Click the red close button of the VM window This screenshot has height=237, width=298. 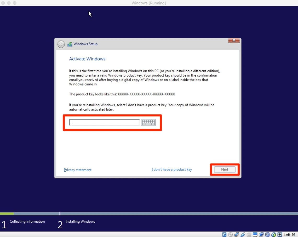point(3,3)
